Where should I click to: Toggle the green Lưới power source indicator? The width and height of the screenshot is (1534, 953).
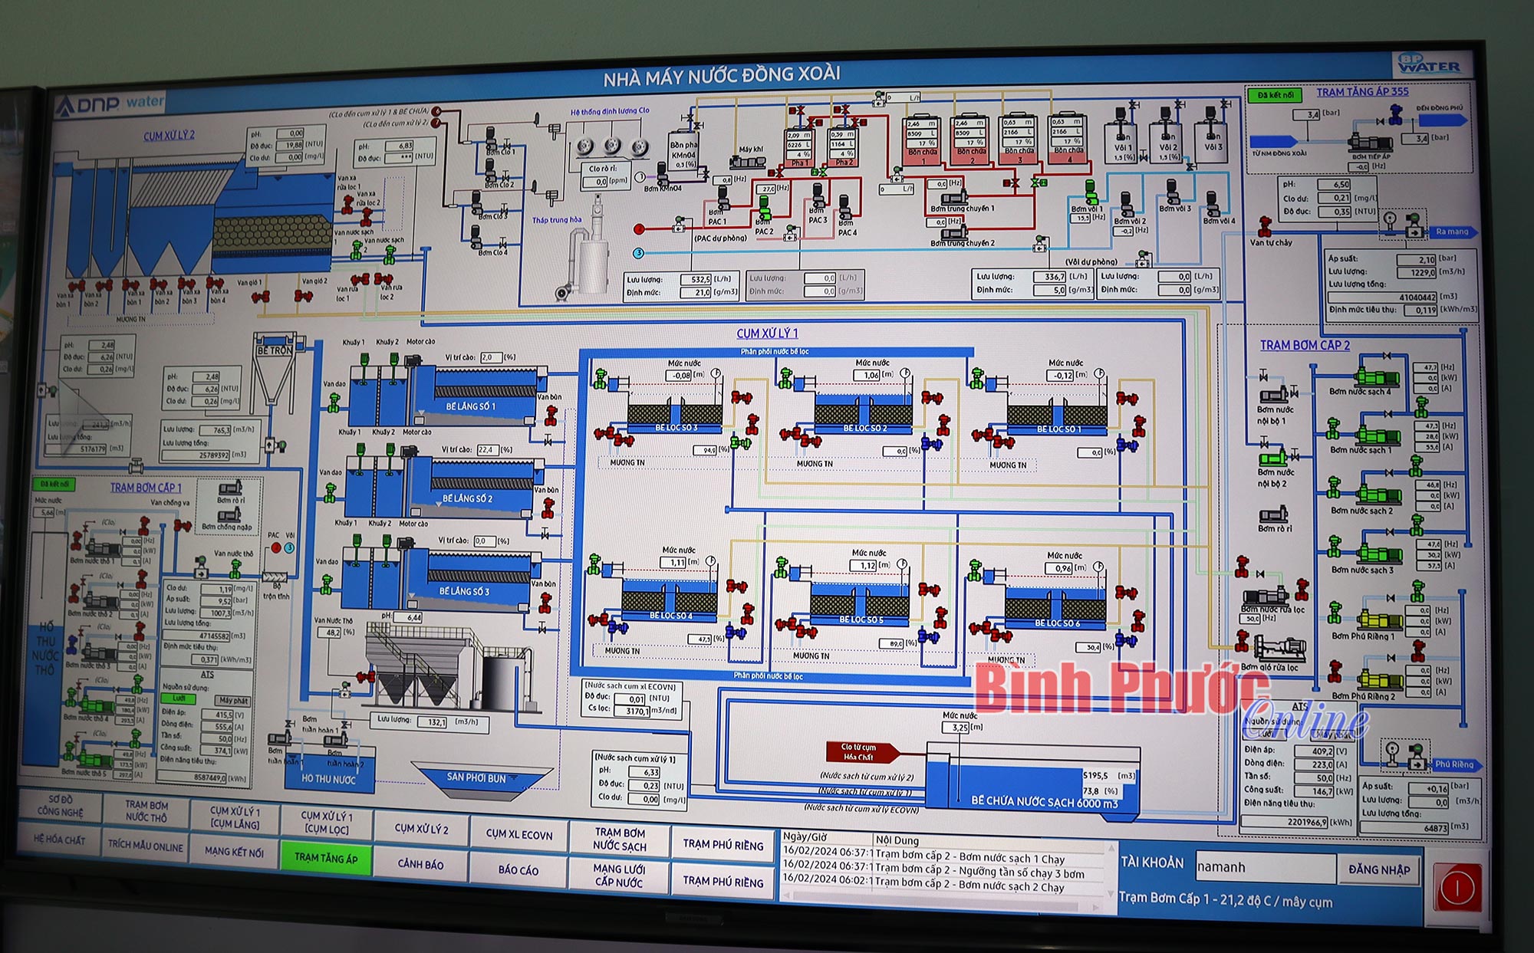tap(179, 698)
